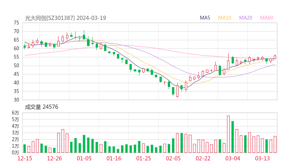This screenshot has width=281, height=167.
Task: Click the chart title 光大同创[SZ301387] 2024-03-19
Action: (65, 18)
